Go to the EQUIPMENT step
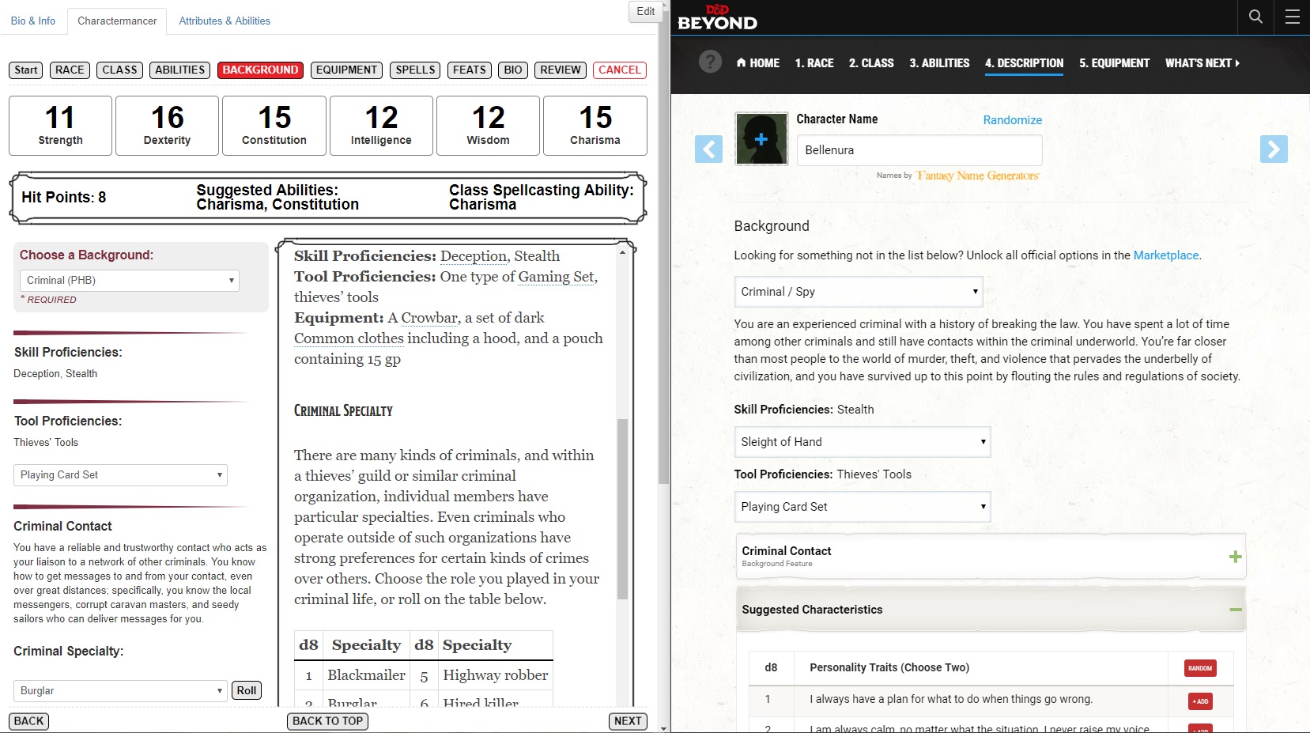The width and height of the screenshot is (1310, 733). point(346,70)
